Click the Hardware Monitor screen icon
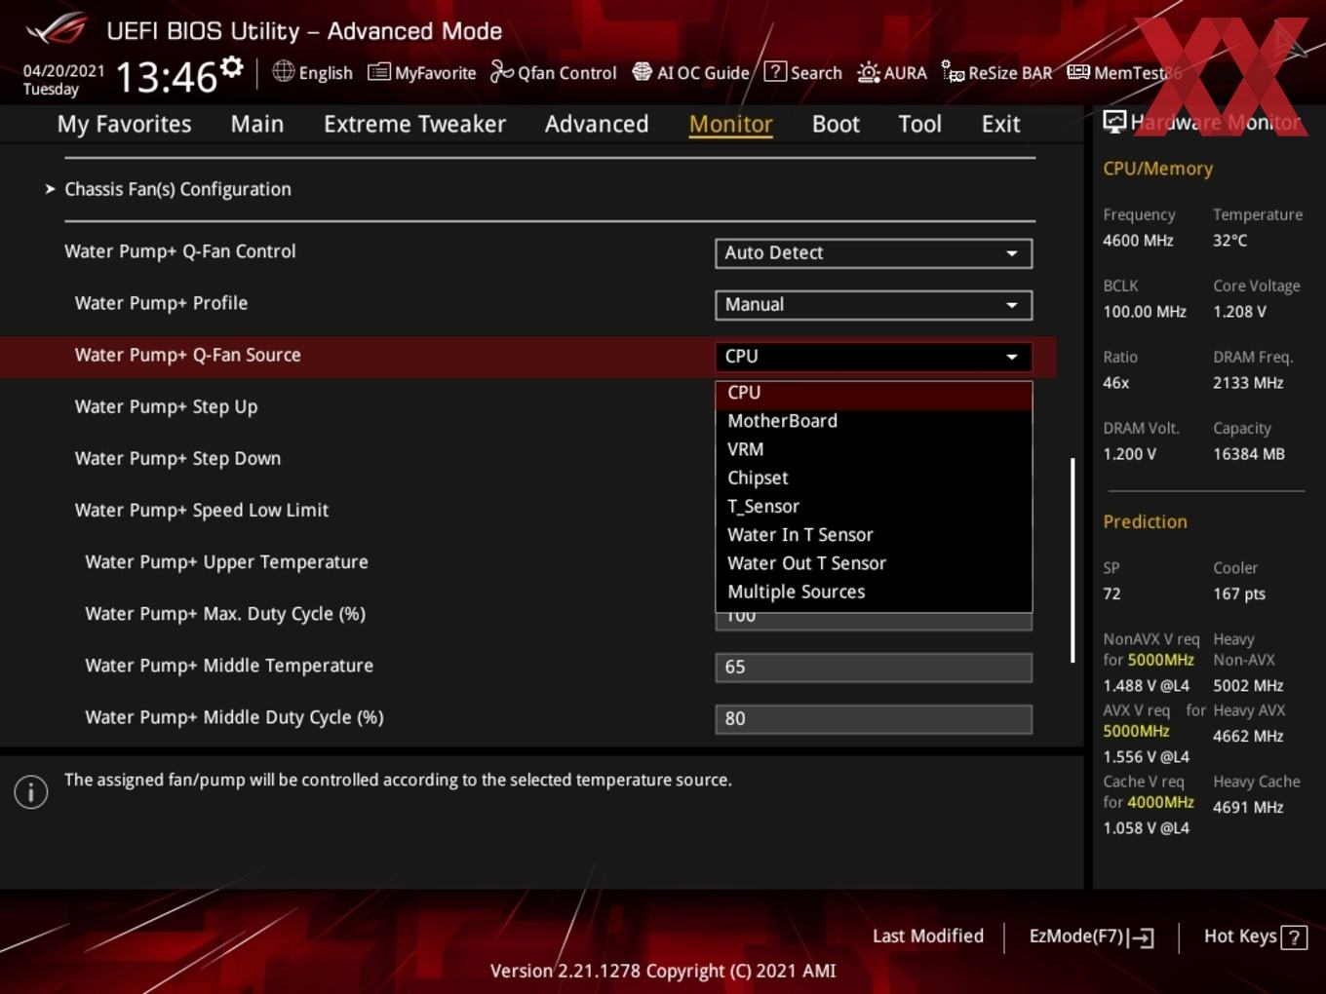 coord(1114,122)
